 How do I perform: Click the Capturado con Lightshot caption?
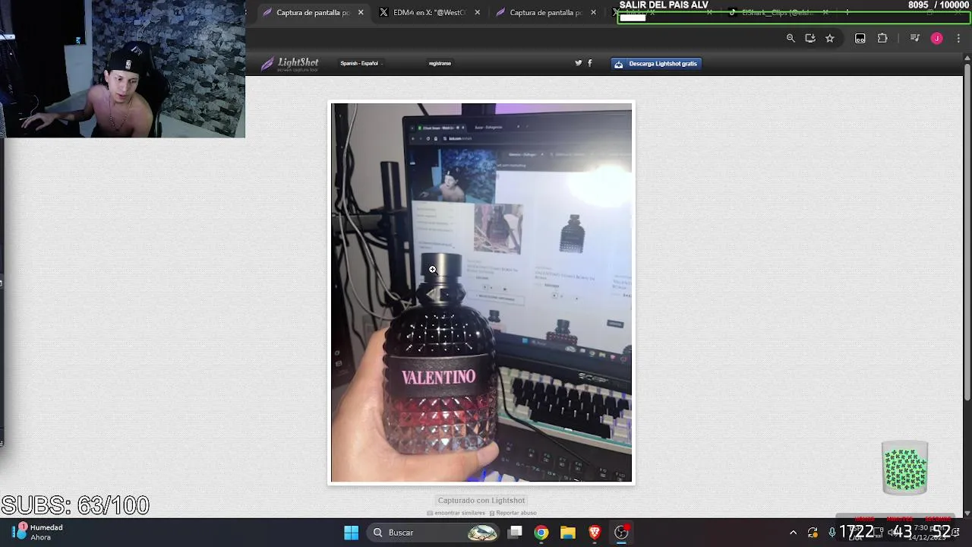click(481, 501)
